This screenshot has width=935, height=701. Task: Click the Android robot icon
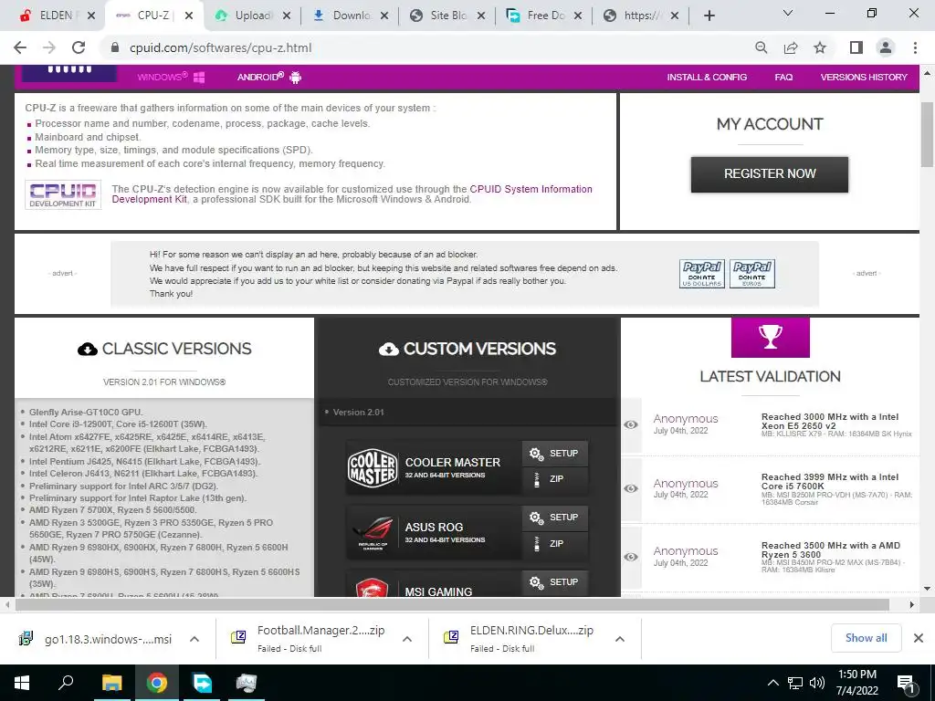click(295, 77)
